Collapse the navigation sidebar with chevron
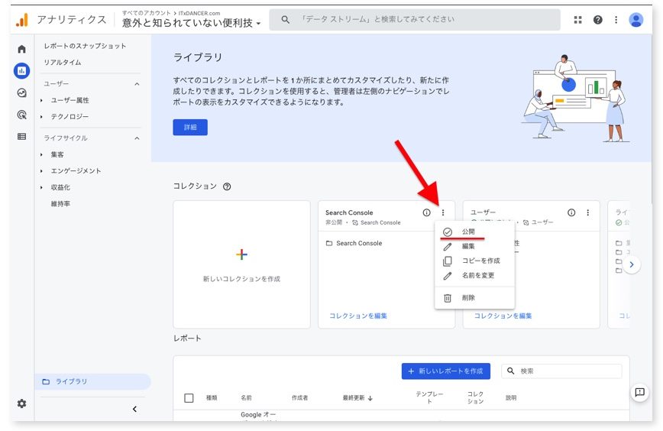The width and height of the screenshot is (663, 431). point(134,409)
